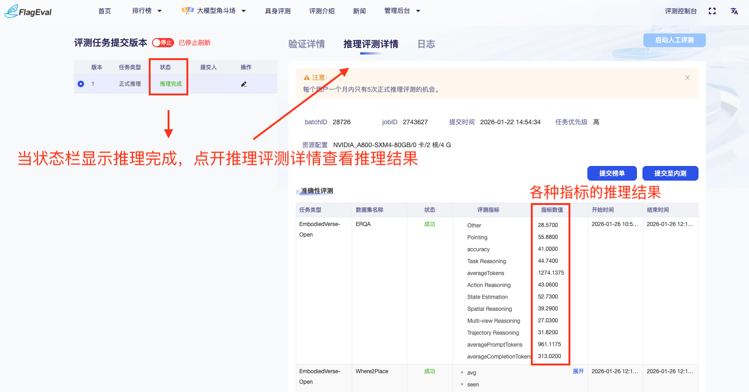Click the accuracy value 41.0000
The height and width of the screenshot is (392, 749).
[x=548, y=249]
